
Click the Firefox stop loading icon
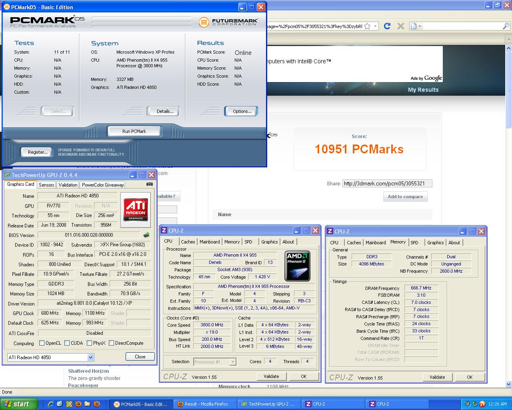400,26
